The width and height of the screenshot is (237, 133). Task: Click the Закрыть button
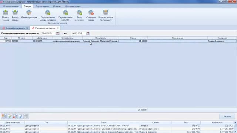pyautogui.click(x=227, y=116)
